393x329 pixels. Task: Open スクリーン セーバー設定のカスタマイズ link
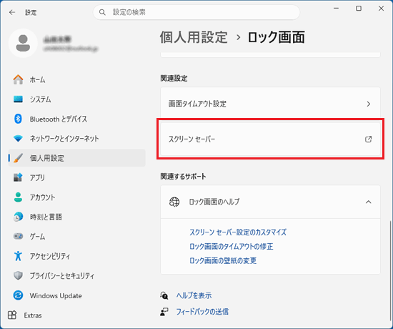point(238,232)
